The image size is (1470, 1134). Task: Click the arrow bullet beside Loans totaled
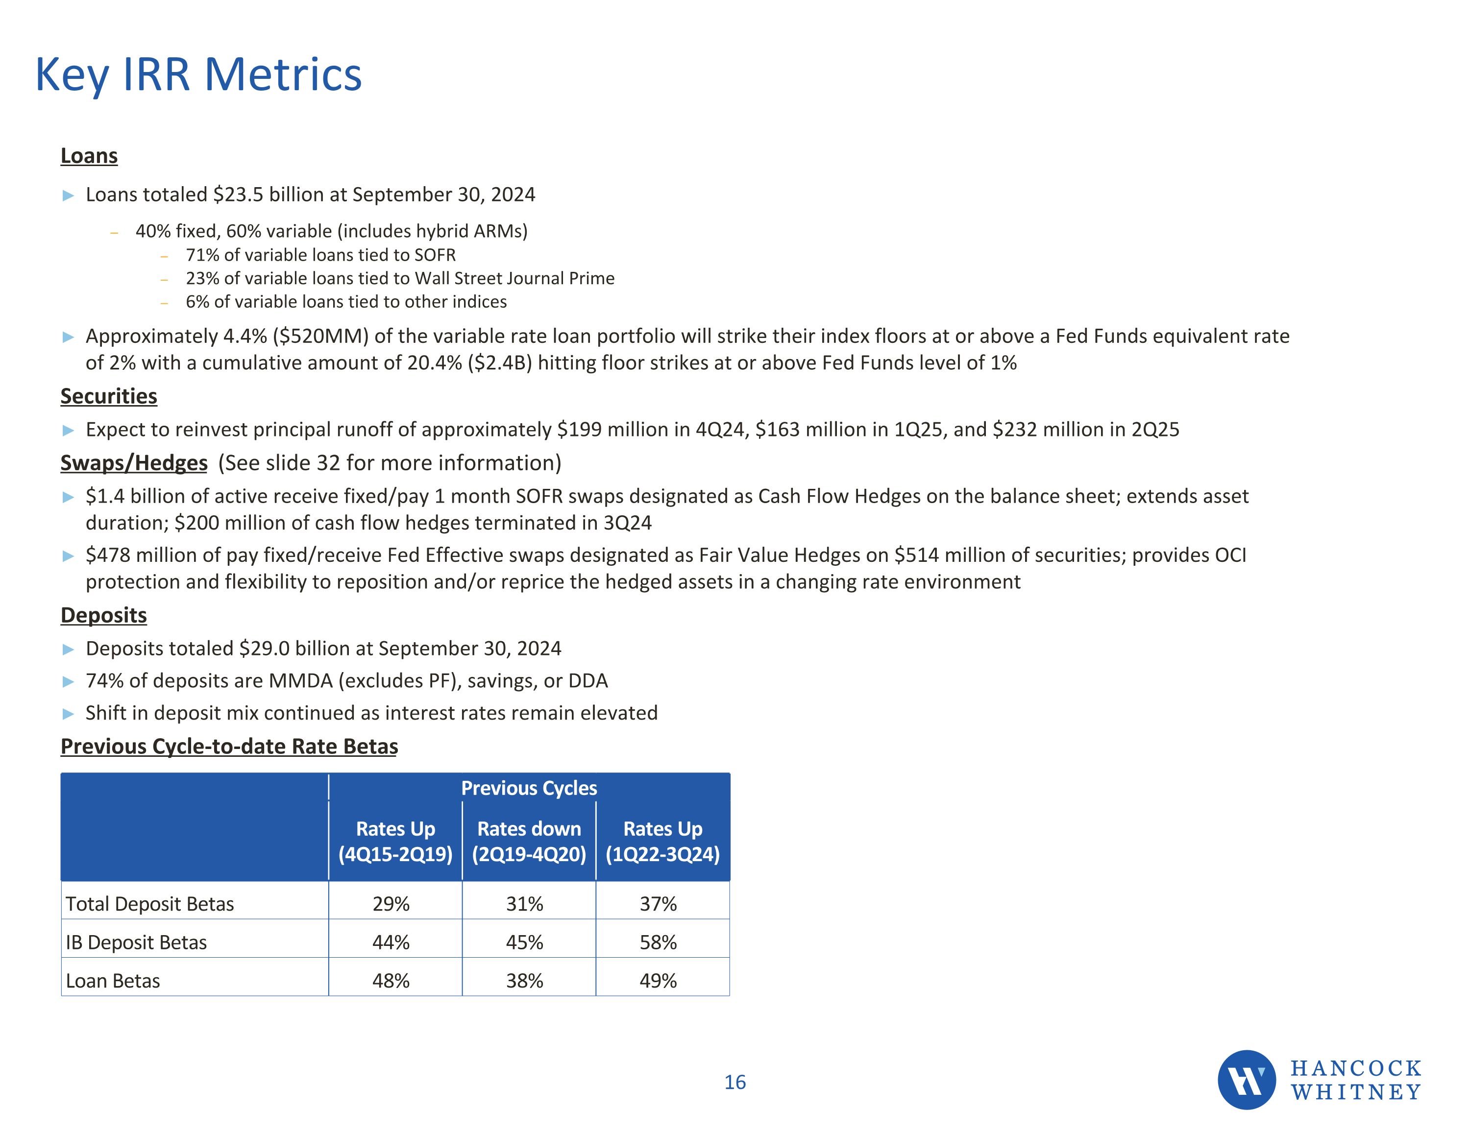coord(68,196)
